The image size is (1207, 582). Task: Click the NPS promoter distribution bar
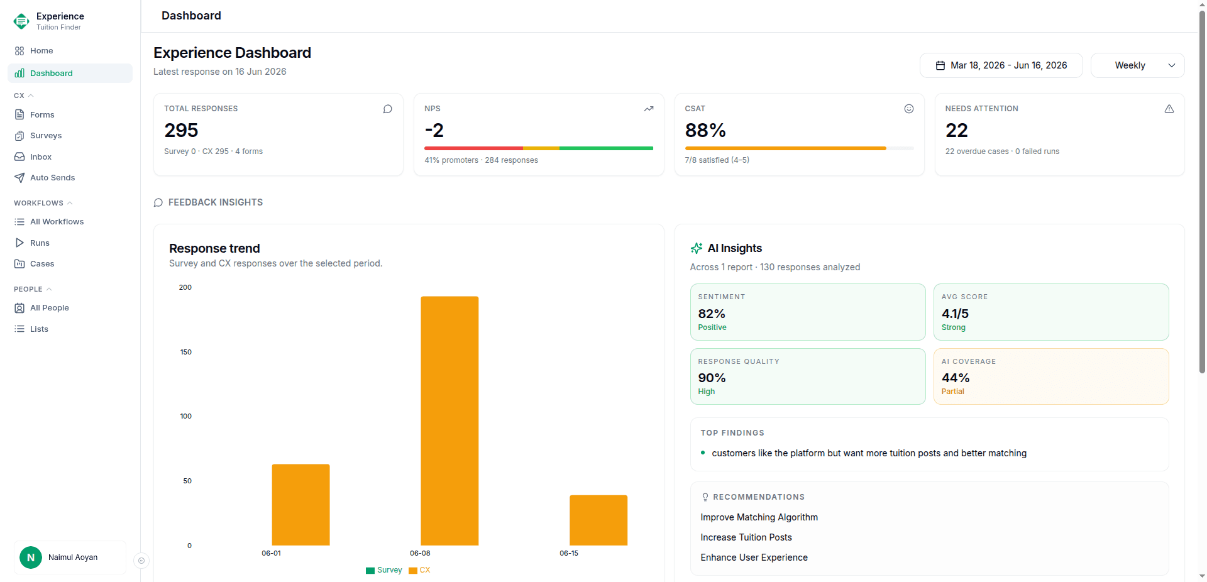click(539, 148)
